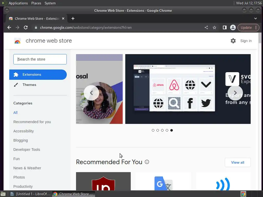Screen dimensions: 263x197
Task: Click the forward navigation arrow
Action: pyautogui.click(x=17, y=27)
